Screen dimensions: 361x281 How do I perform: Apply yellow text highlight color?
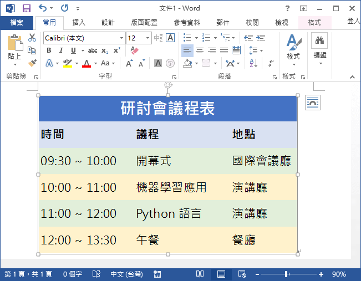click(x=68, y=63)
